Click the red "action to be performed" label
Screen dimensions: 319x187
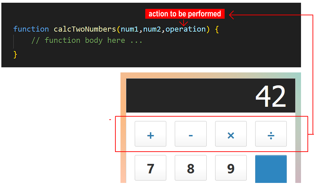pos(185,14)
